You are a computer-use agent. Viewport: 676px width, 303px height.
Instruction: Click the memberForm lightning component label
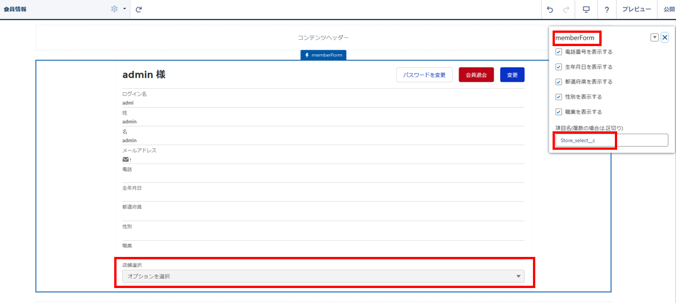coord(323,55)
